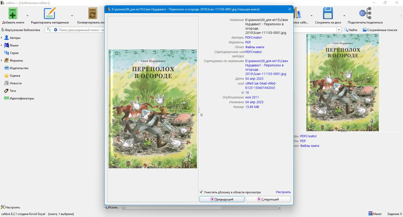Screen dimensions: 403x217
Task: Click the Convert books icon
Action: (x=93, y=13)
